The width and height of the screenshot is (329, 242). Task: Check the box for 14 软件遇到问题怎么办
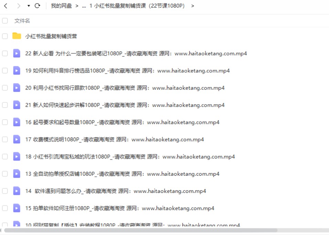coord(5,191)
